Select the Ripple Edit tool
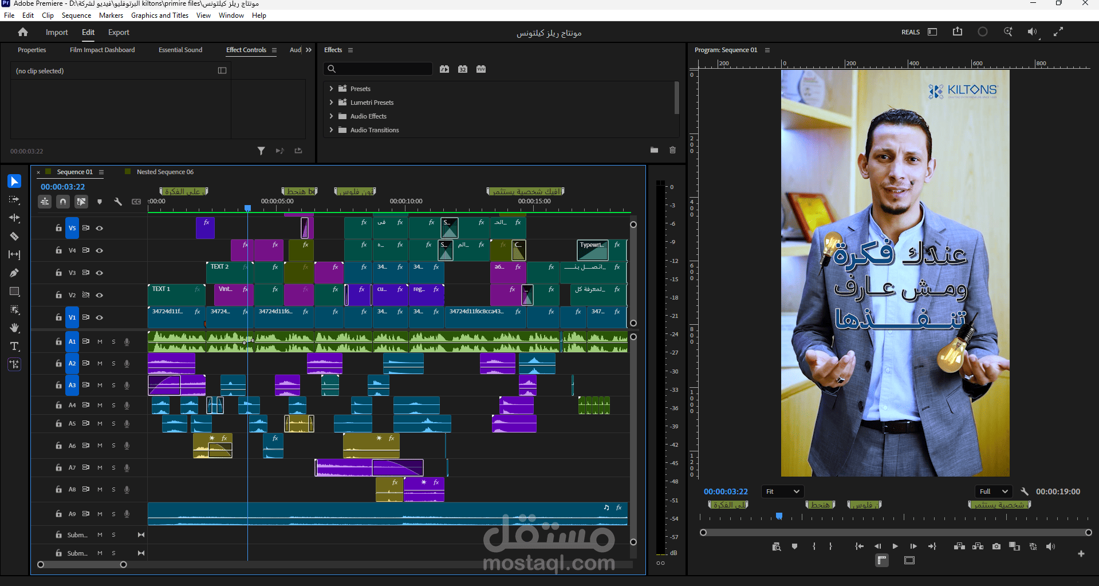This screenshot has height=586, width=1099. pyautogui.click(x=14, y=218)
